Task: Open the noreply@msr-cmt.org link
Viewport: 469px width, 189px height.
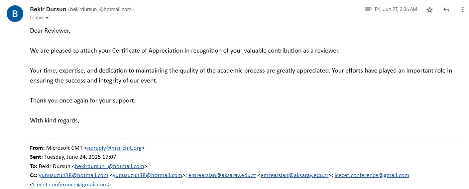Action: [x=114, y=148]
